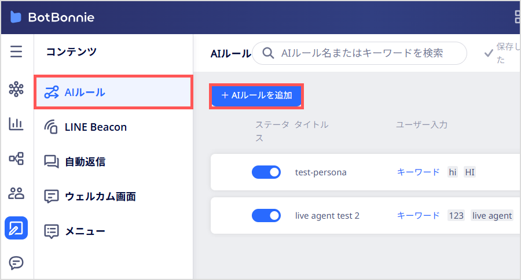Open the bar chart analytics icon
The image size is (521, 280).
pos(16,124)
